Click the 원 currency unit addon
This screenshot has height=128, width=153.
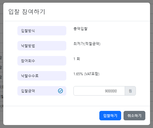coord(130,91)
